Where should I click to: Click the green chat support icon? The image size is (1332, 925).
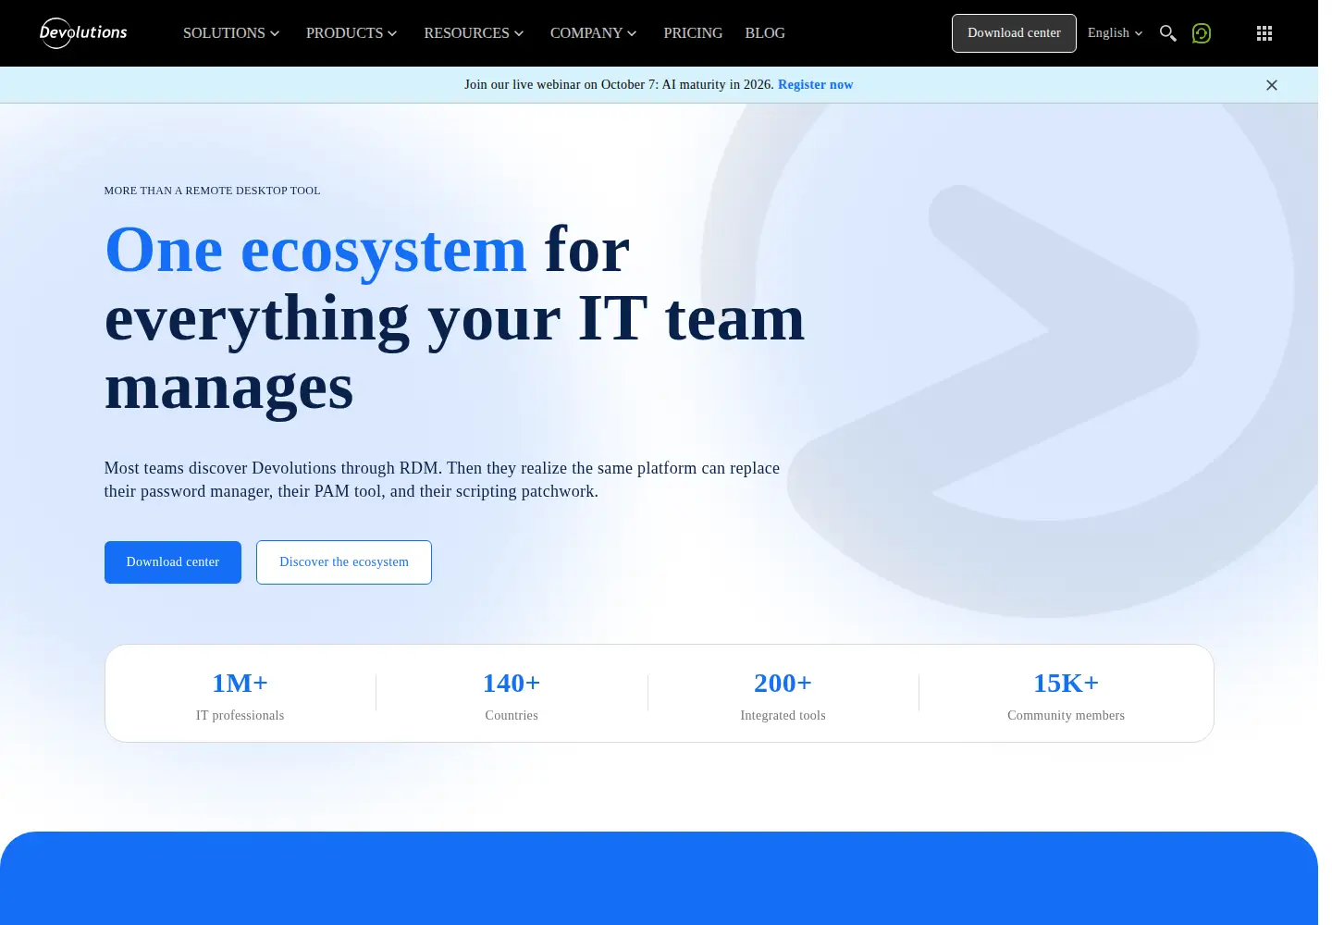[1202, 33]
